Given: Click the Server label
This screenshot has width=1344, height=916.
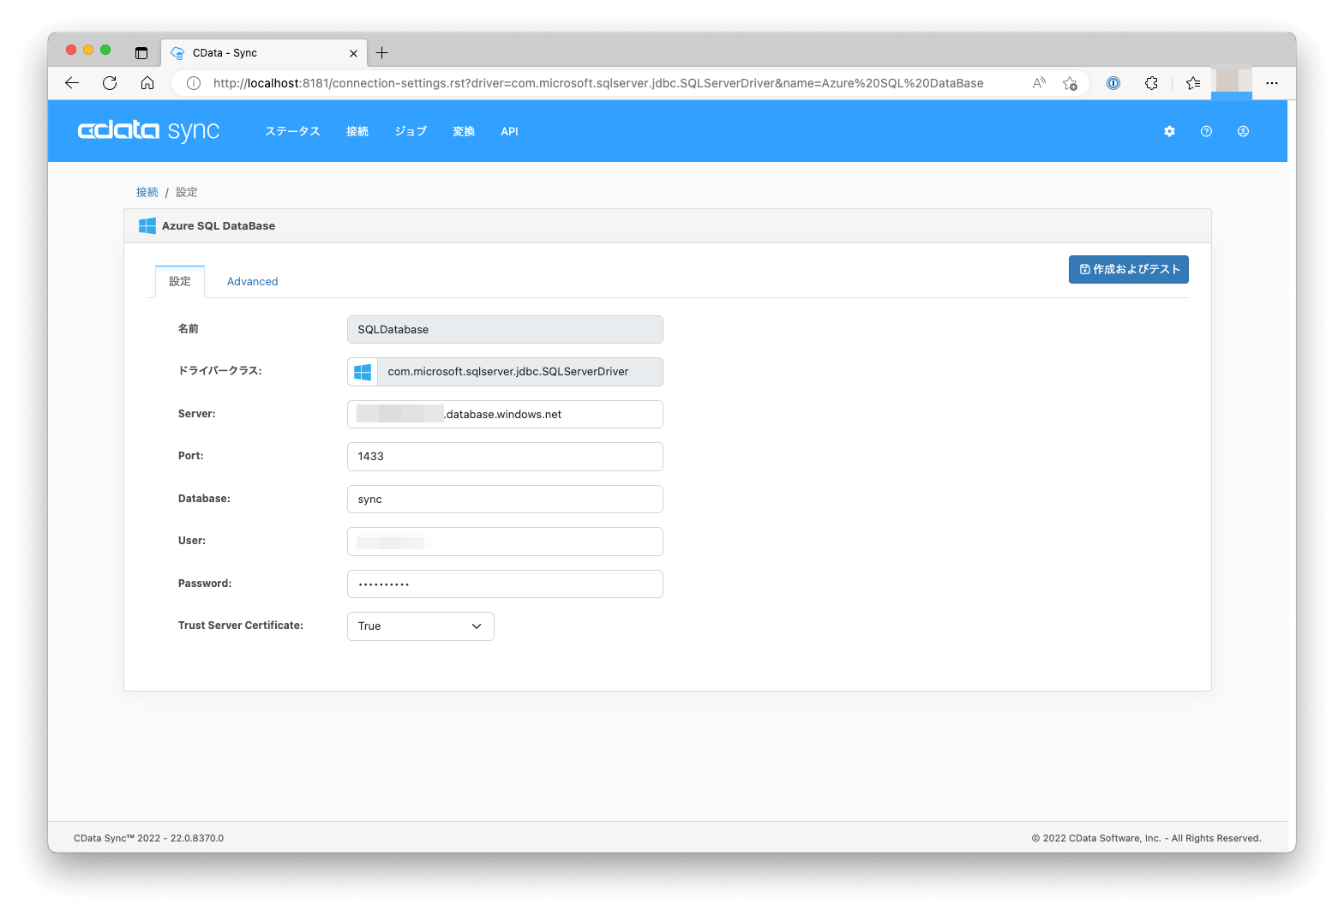Looking at the screenshot, I should pyautogui.click(x=197, y=414).
